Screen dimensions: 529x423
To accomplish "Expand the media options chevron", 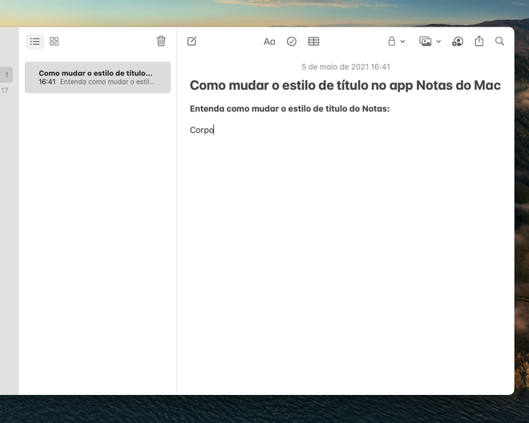I will tap(438, 42).
